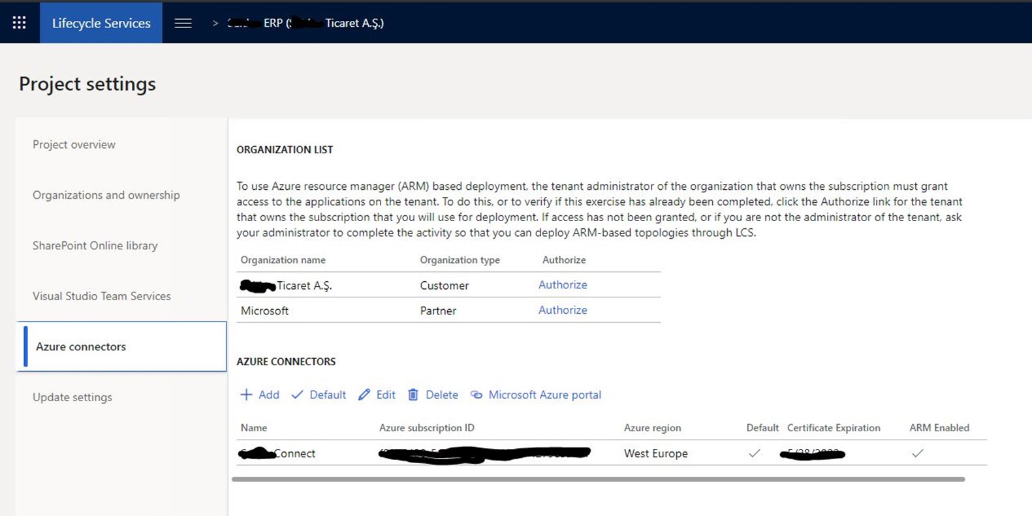Select Update settings in the sidebar
Image resolution: width=1032 pixels, height=516 pixels.
(x=72, y=397)
